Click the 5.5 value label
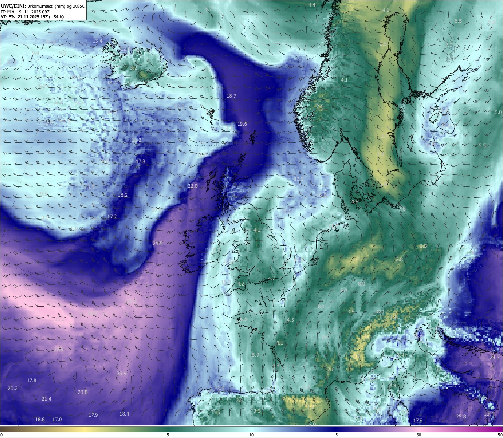Viewport: 503px width, 438px height. click(x=482, y=146)
